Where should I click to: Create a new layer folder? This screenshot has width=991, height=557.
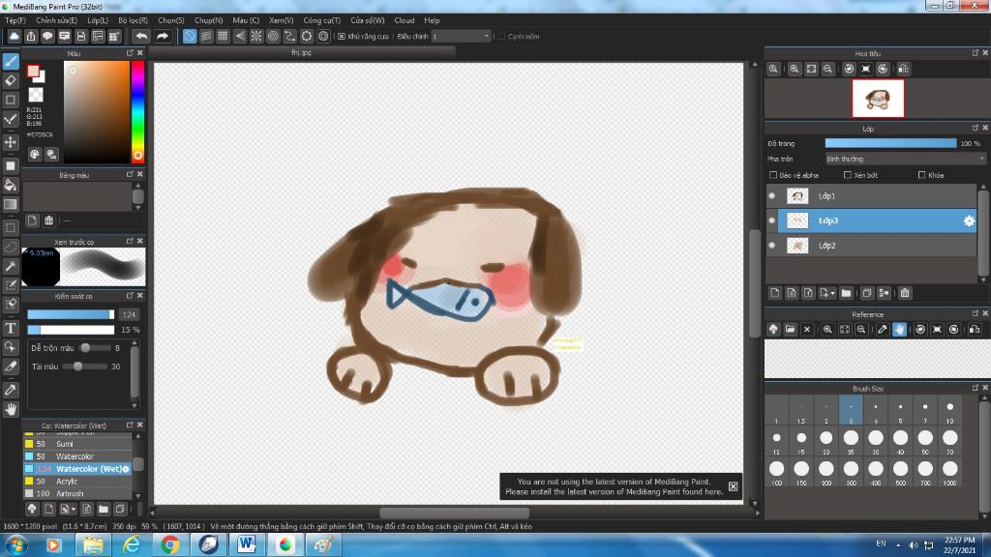click(846, 293)
